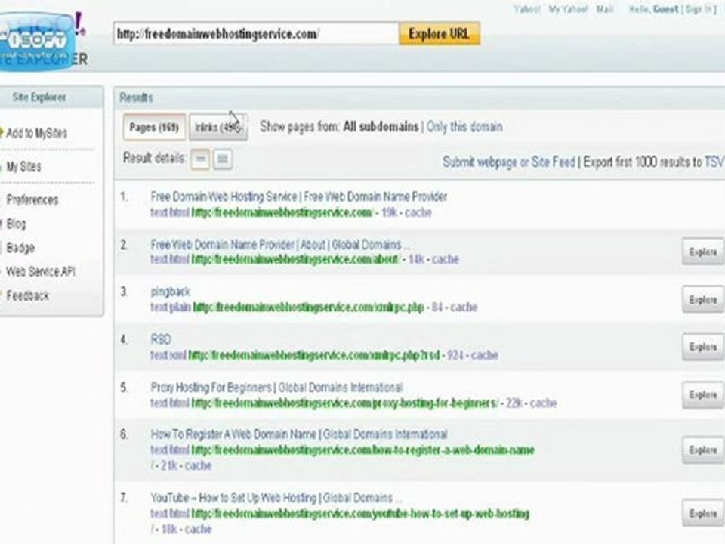This screenshot has width=725, height=544.
Task: Open cache link for xmlrpc.php pingback result
Action: (464, 308)
